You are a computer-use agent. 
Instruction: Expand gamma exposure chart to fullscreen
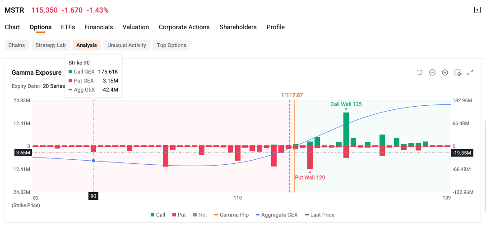tap(470, 72)
